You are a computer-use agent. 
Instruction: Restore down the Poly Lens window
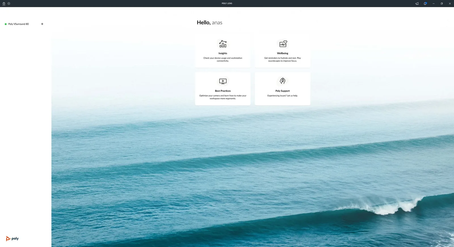coord(442,4)
